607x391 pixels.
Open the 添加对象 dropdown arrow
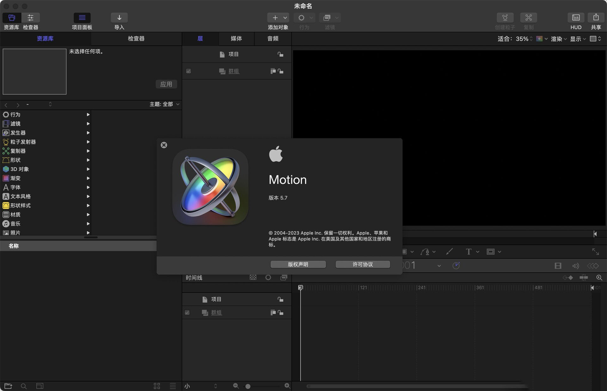[x=285, y=18]
